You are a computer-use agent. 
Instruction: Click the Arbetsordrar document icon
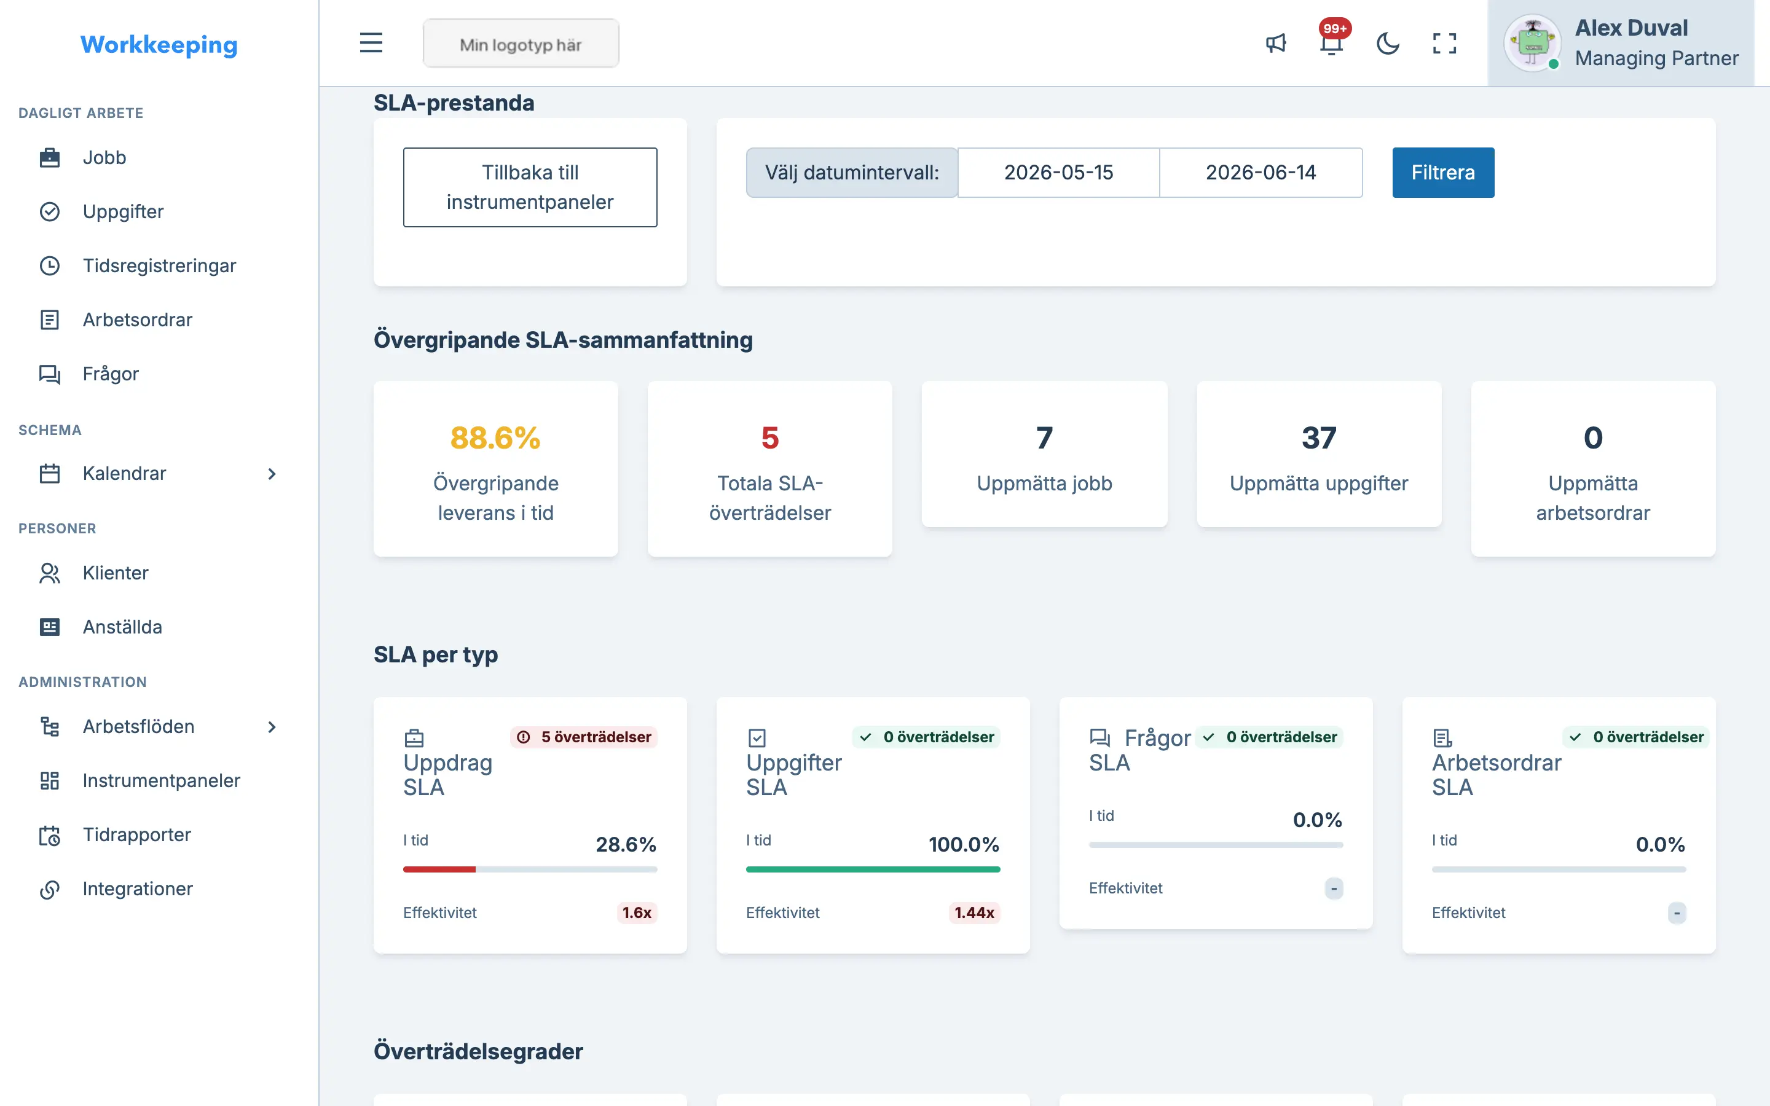click(49, 320)
